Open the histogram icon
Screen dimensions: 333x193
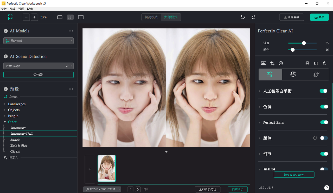click(x=264, y=63)
